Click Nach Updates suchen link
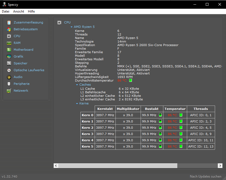The image size is (226, 180). tap(205, 176)
